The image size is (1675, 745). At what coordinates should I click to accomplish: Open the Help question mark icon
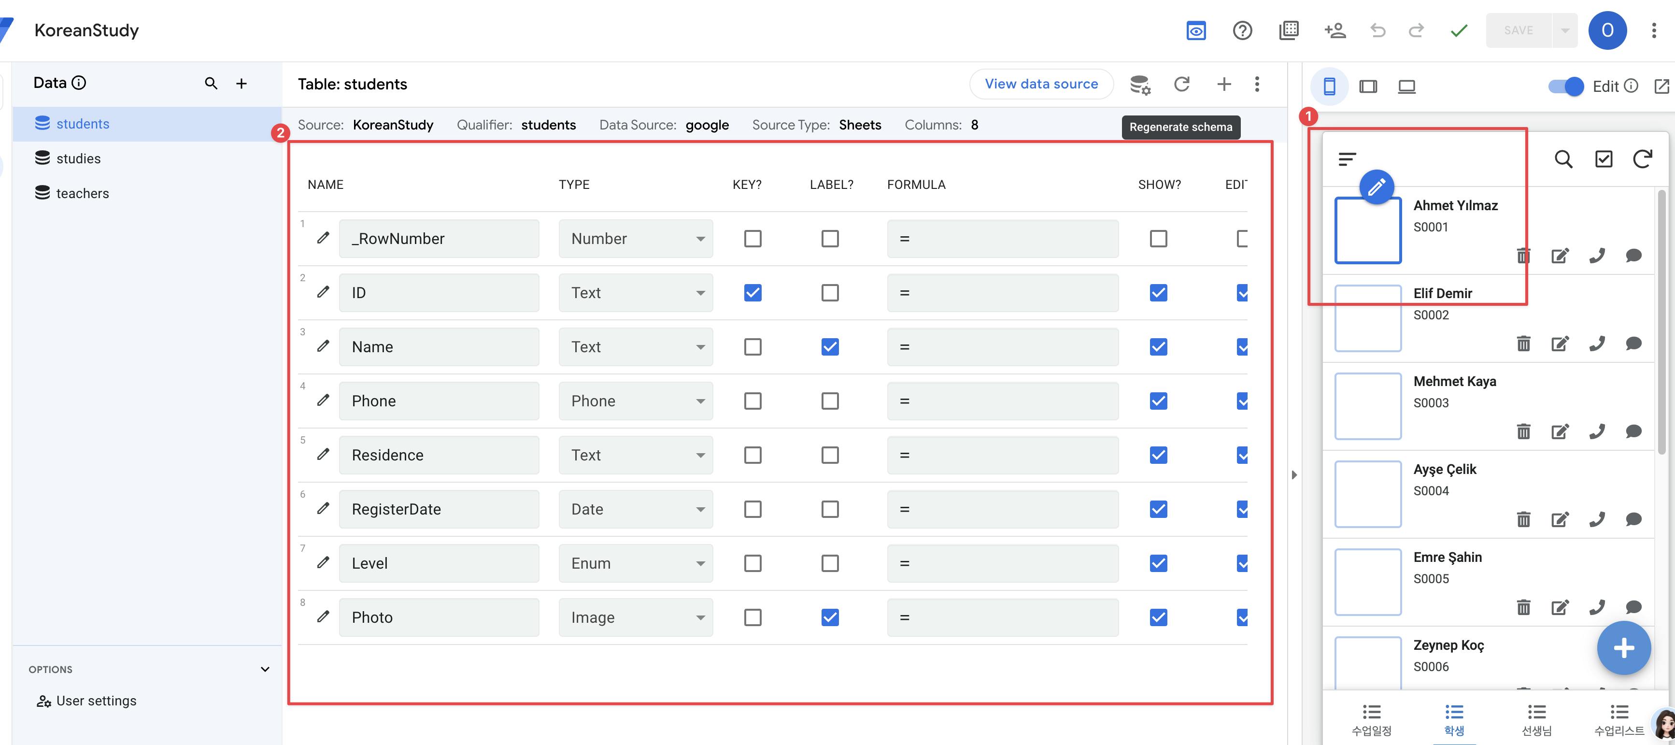tap(1242, 30)
